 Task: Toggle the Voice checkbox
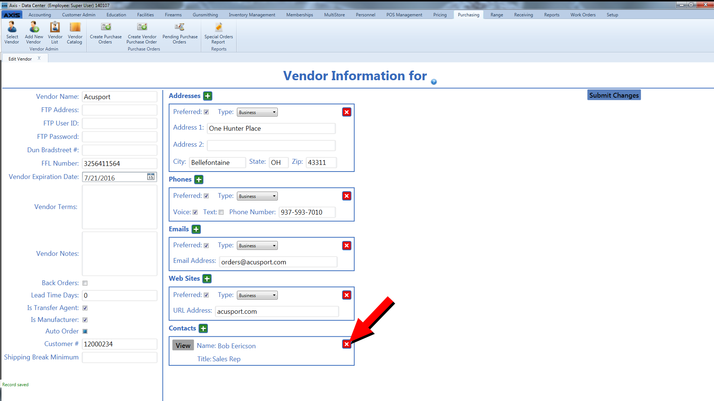[x=195, y=212]
